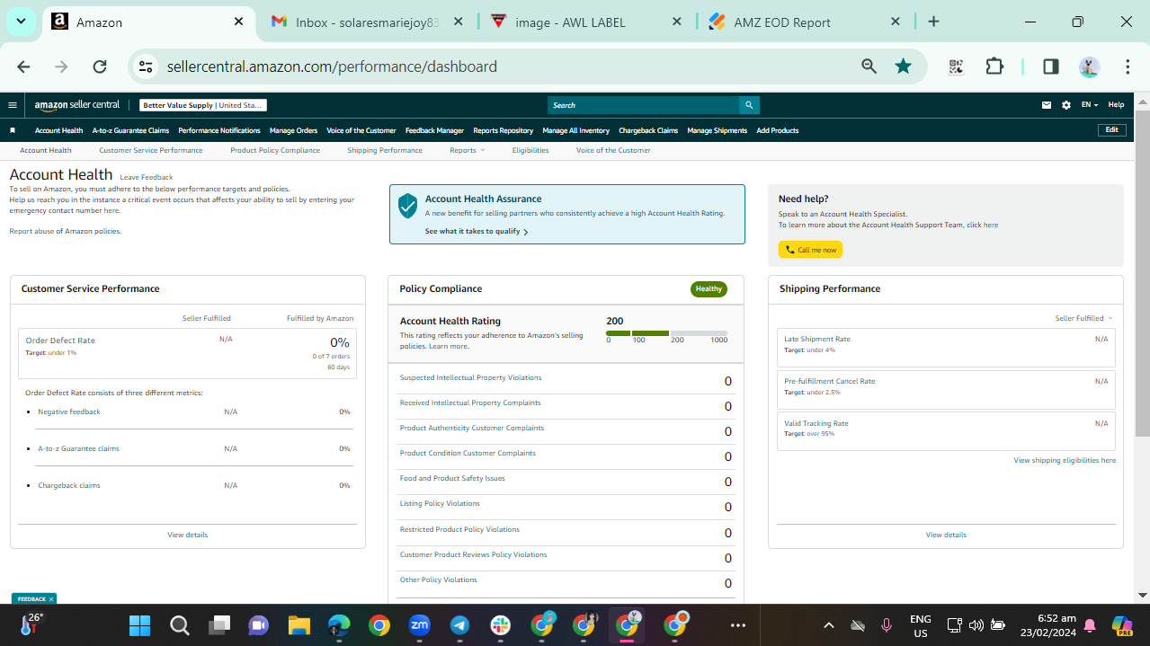Close the FEEDBACK tag
Screen dimensions: 1150x646
[51, 598]
